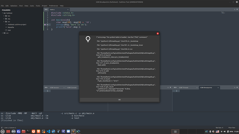Launch Visual Studio Code from taskbar
239x134 pixels.
coord(48,132)
